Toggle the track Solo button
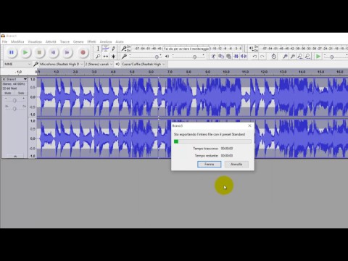 [x=21, y=93]
